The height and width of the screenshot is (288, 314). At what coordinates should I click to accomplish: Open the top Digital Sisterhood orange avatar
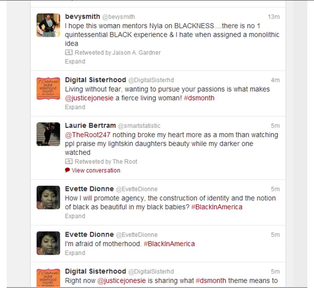coord(48,88)
